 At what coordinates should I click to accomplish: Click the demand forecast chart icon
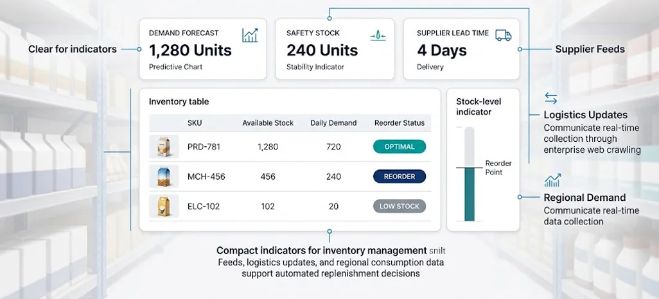250,35
